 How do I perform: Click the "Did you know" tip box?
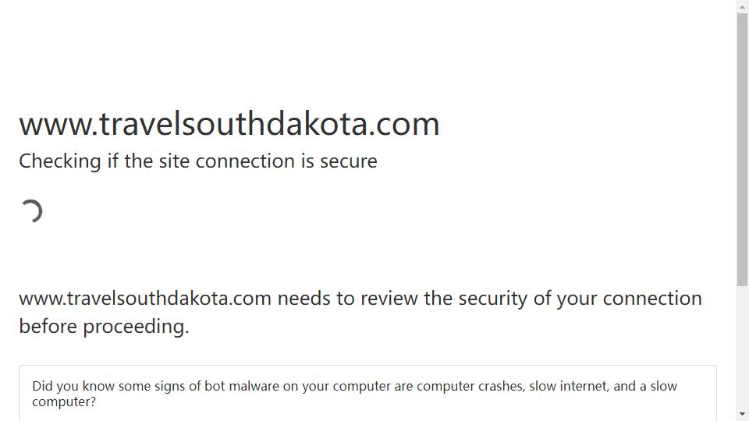(367, 393)
